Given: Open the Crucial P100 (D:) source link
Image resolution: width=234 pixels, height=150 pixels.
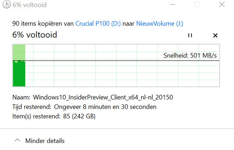Looking at the screenshot, I should pyautogui.click(x=98, y=23).
